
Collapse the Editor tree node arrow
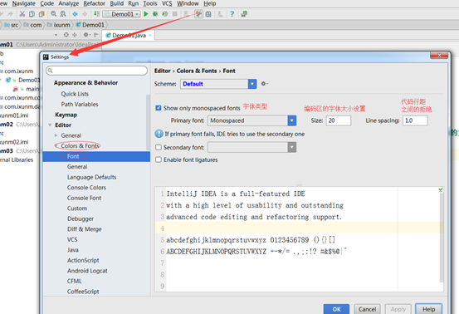coord(50,125)
